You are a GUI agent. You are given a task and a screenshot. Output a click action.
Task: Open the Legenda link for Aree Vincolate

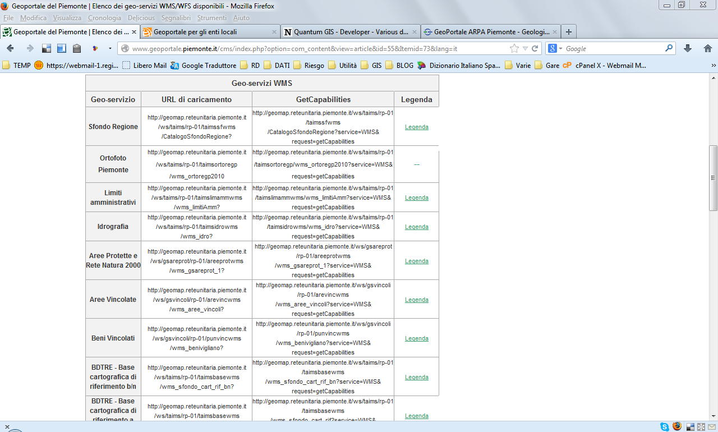417,300
